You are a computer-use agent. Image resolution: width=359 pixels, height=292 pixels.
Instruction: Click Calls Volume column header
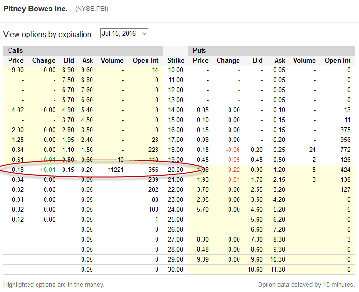click(112, 60)
